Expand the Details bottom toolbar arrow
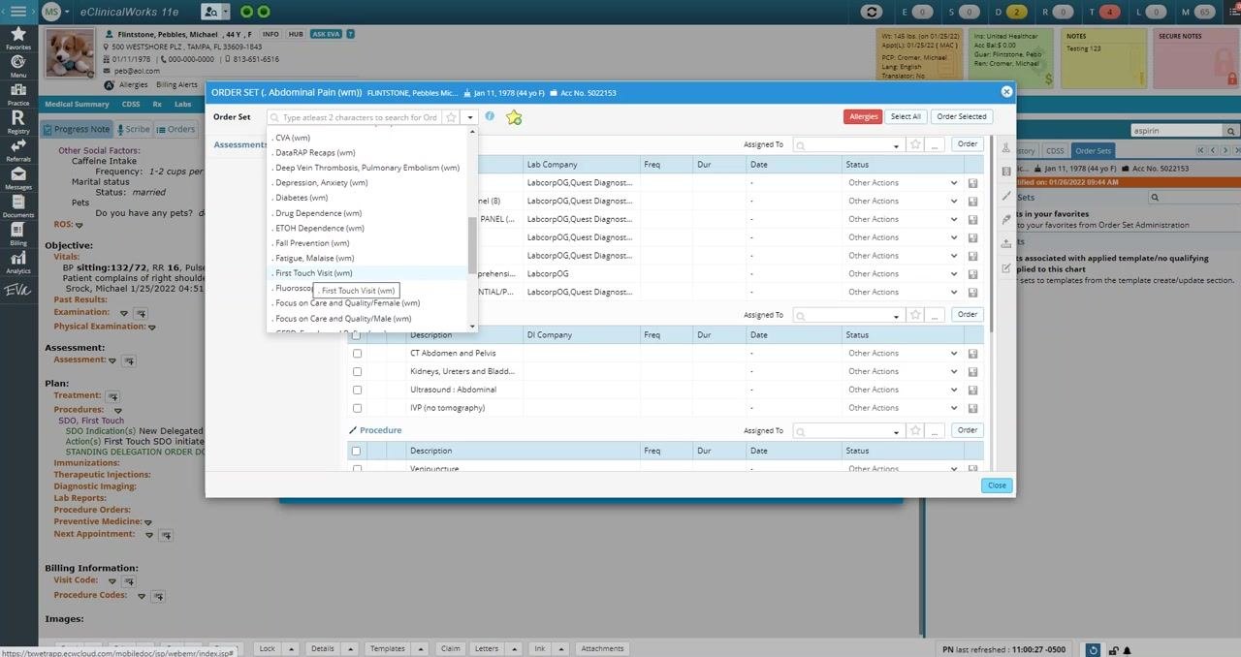1241x657 pixels. coord(349,649)
